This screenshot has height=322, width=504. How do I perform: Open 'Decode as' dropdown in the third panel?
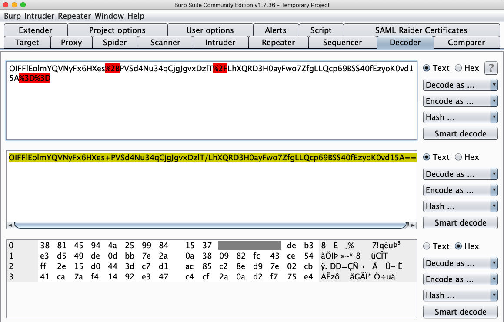pos(460,263)
